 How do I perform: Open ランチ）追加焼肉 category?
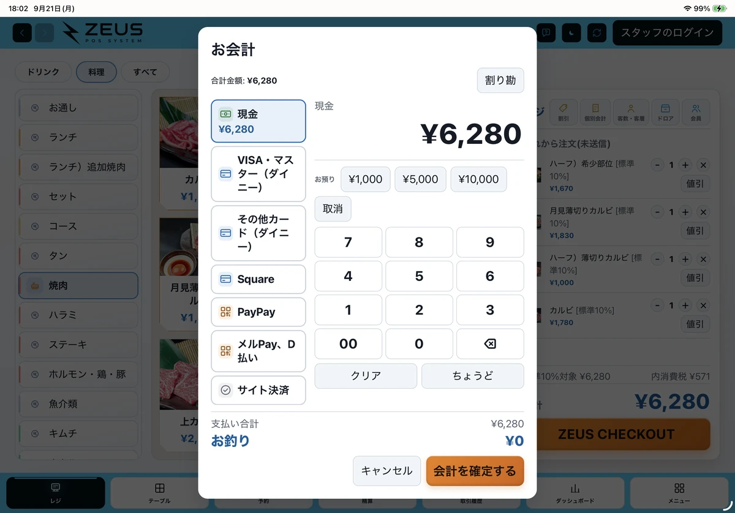[x=78, y=167]
